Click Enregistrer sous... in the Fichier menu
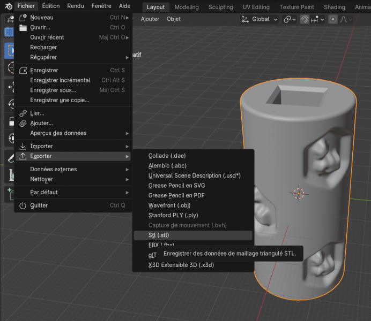This screenshot has width=371, height=321. click(x=53, y=90)
